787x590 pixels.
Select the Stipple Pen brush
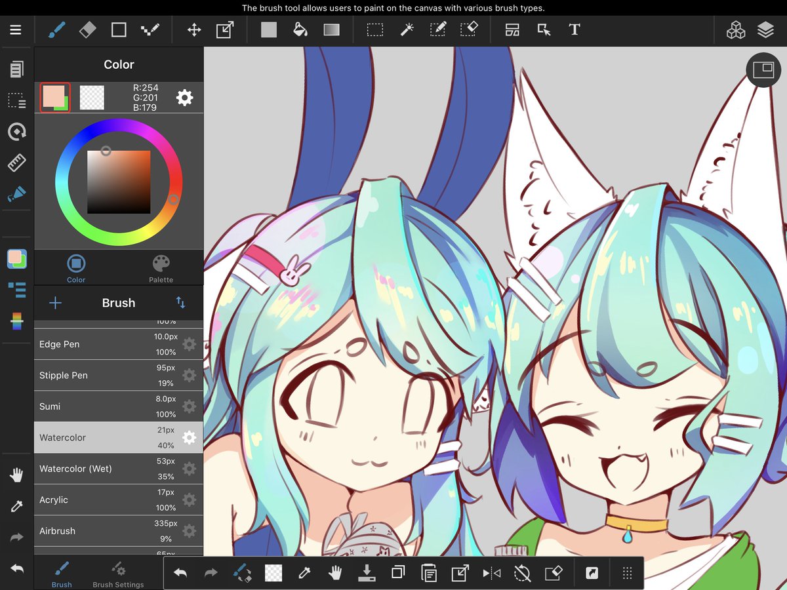pos(119,375)
